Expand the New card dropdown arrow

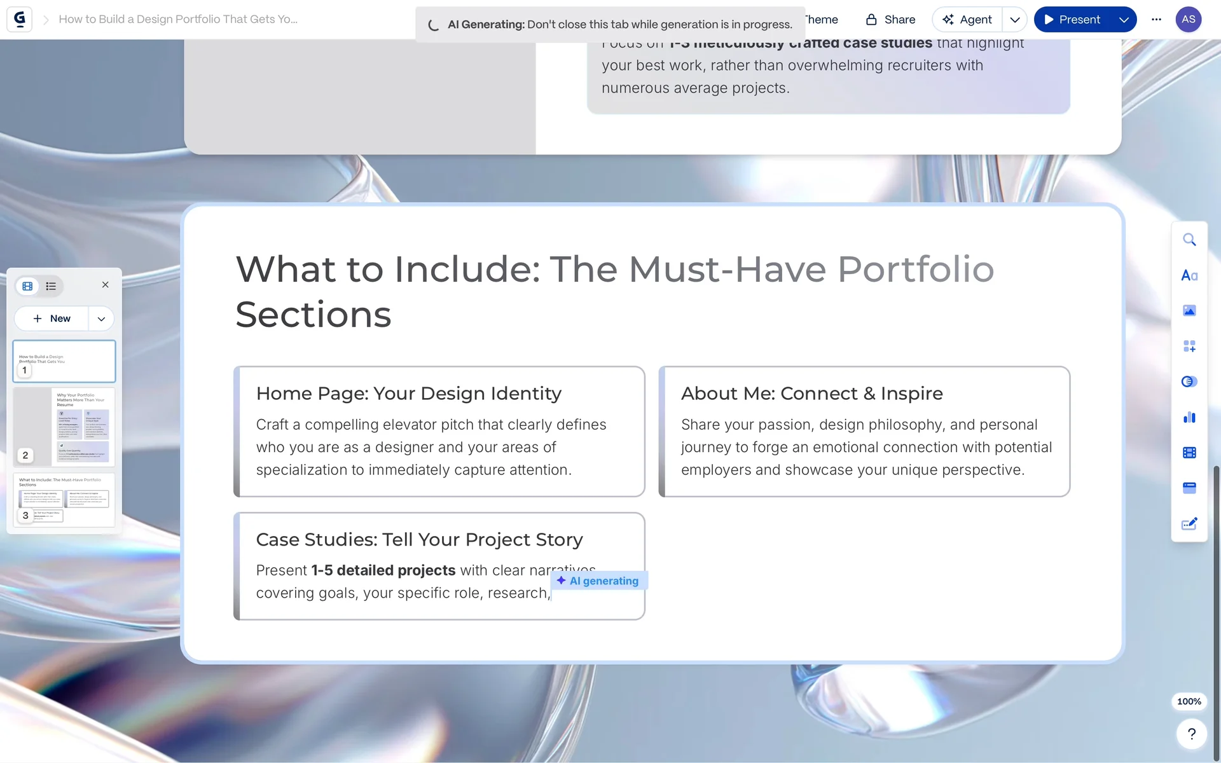pos(101,319)
